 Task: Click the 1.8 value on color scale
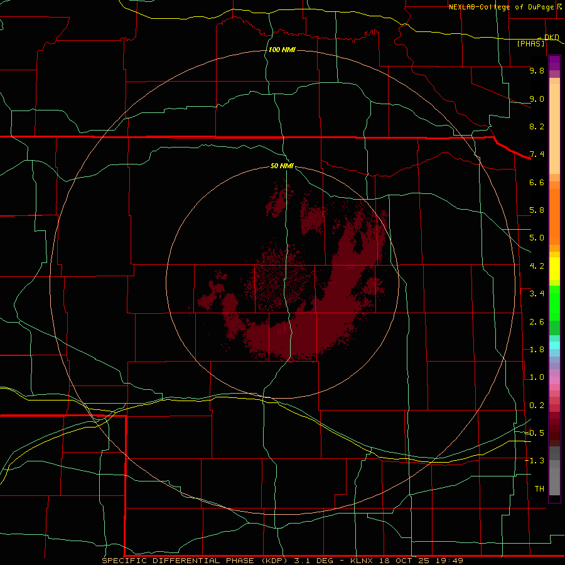coord(537,350)
